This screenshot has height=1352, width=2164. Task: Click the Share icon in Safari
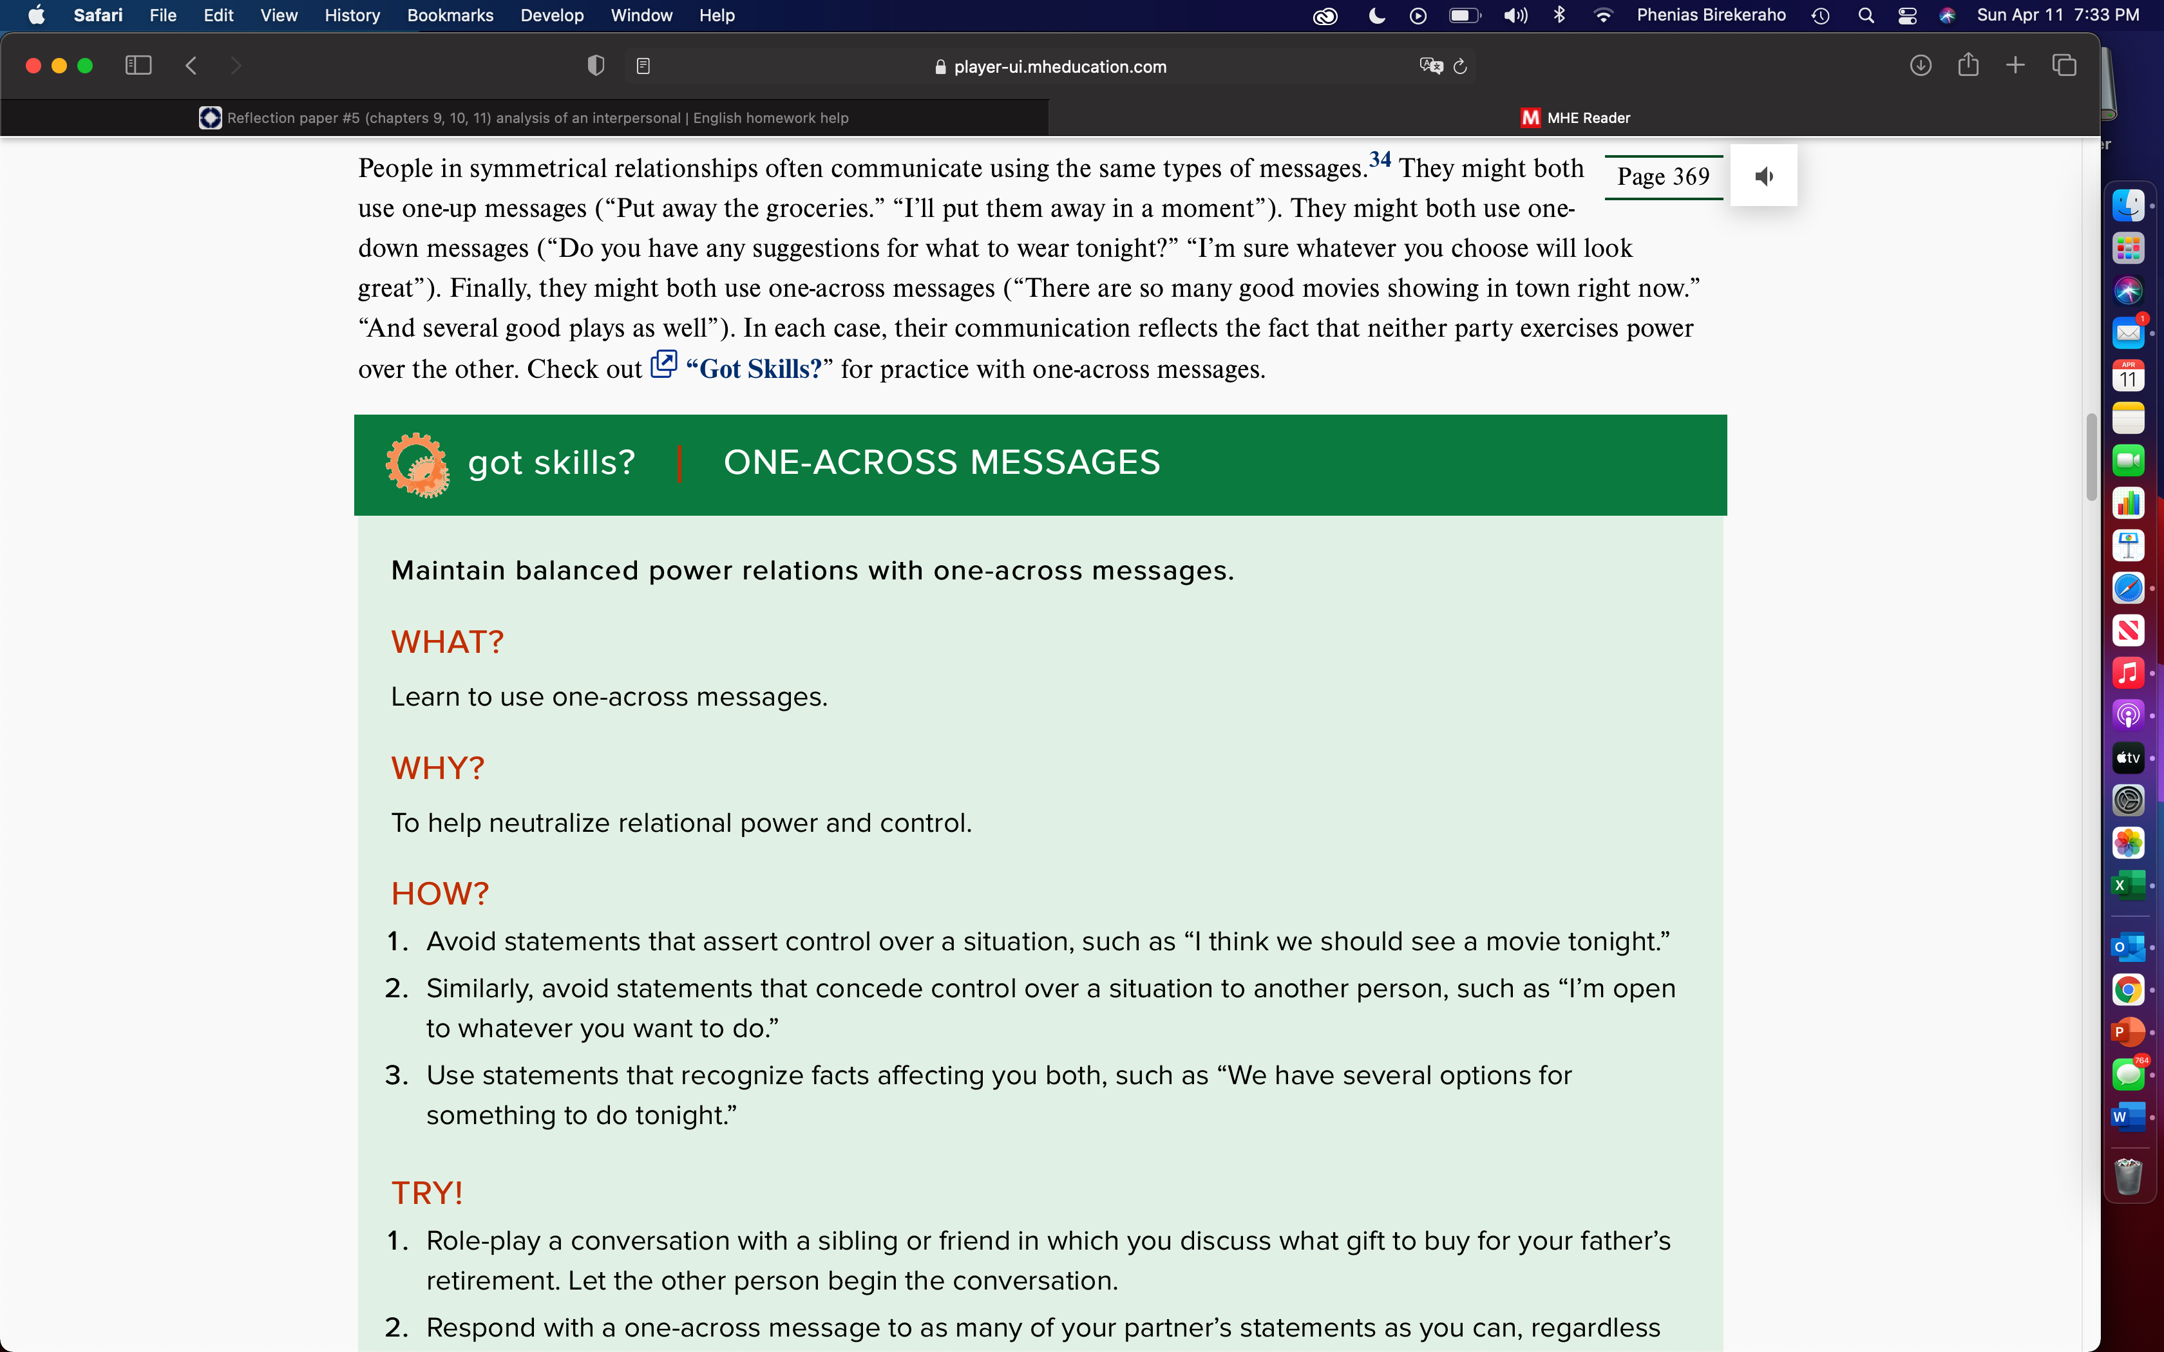pyautogui.click(x=1968, y=64)
